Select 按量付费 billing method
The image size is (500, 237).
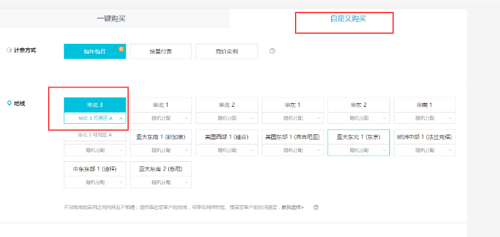pos(161,51)
